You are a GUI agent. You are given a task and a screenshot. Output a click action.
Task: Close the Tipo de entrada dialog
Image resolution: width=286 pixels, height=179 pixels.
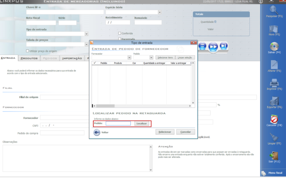pyautogui.click(x=194, y=42)
